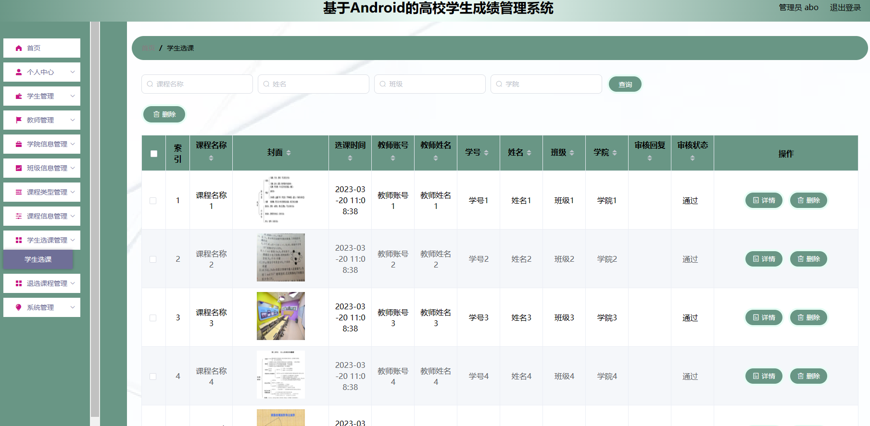Open 教师管理 menu label
870x426 pixels.
40,120
